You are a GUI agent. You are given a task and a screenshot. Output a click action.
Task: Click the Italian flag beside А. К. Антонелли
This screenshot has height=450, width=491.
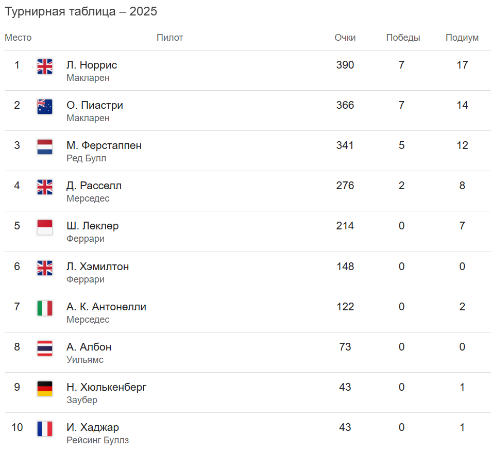(x=45, y=308)
